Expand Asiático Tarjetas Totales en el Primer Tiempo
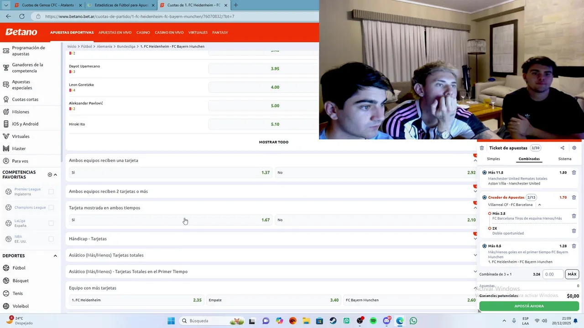This screenshot has width=584, height=328. (x=475, y=272)
